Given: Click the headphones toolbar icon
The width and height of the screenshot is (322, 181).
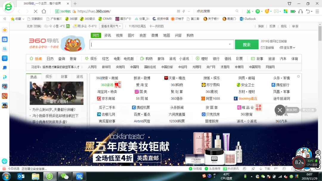Looking at the screenshot, I should pos(301,11).
